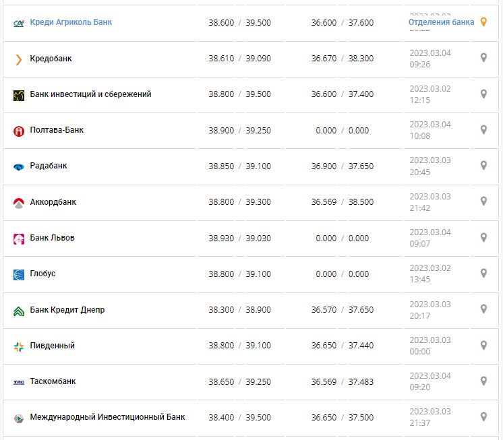Open the Креди Агриколь Банк link
This screenshot has width=503, height=440.
71,22
